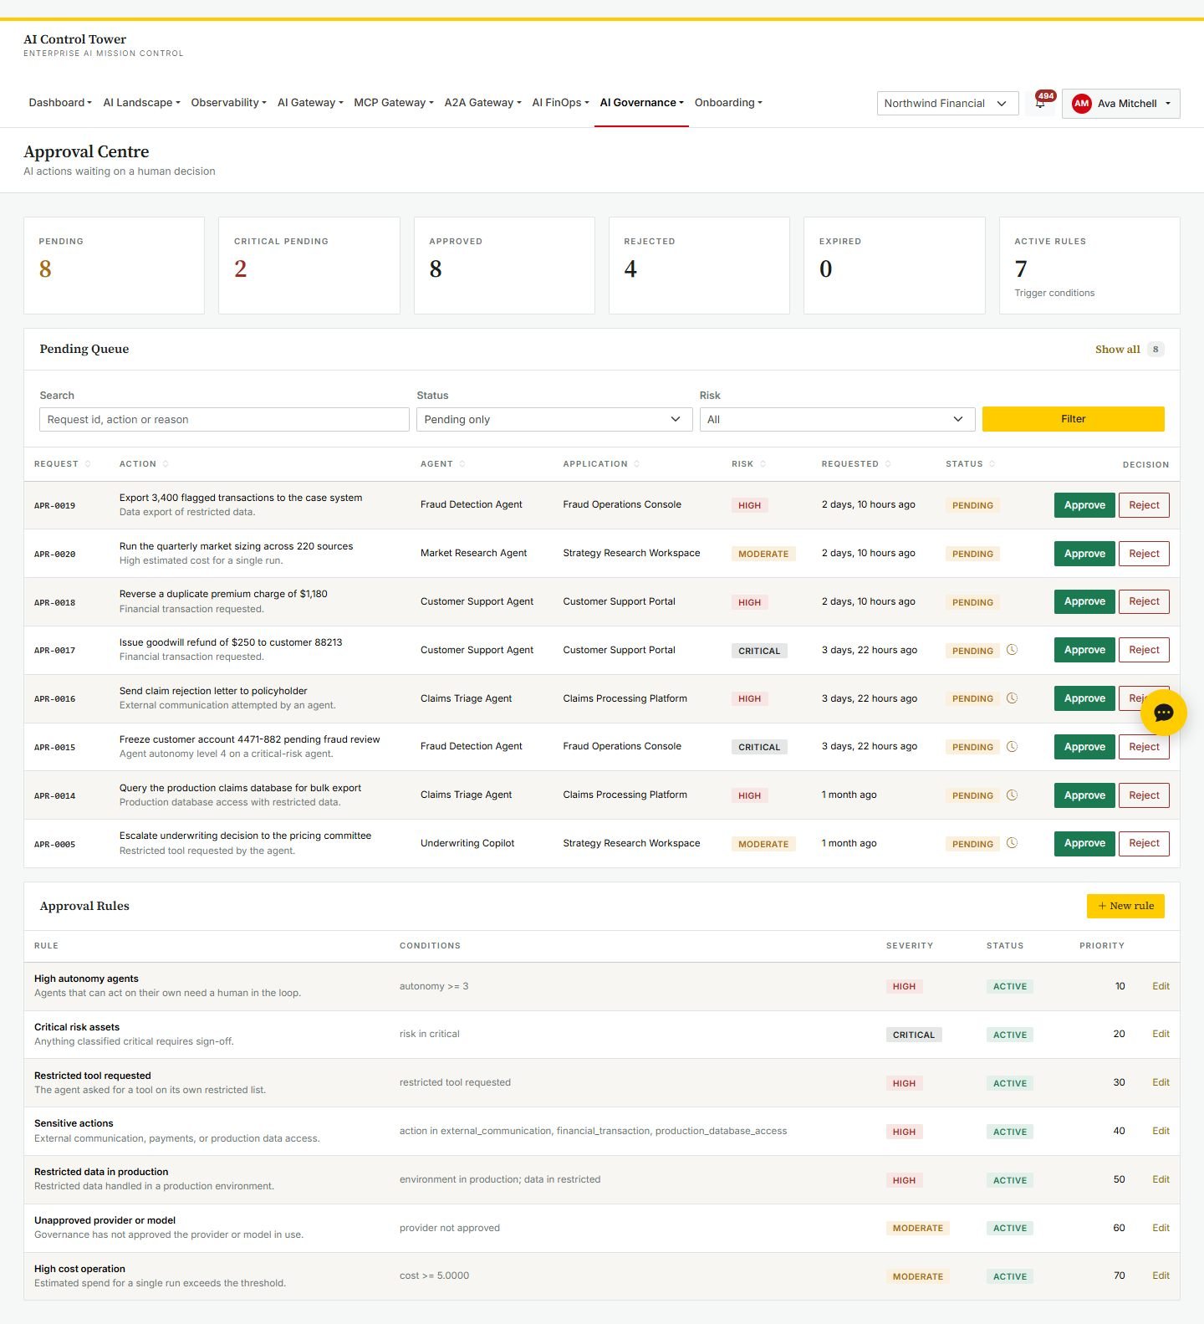Sort table by the Application column
This screenshot has height=1324, width=1204.
click(x=601, y=464)
